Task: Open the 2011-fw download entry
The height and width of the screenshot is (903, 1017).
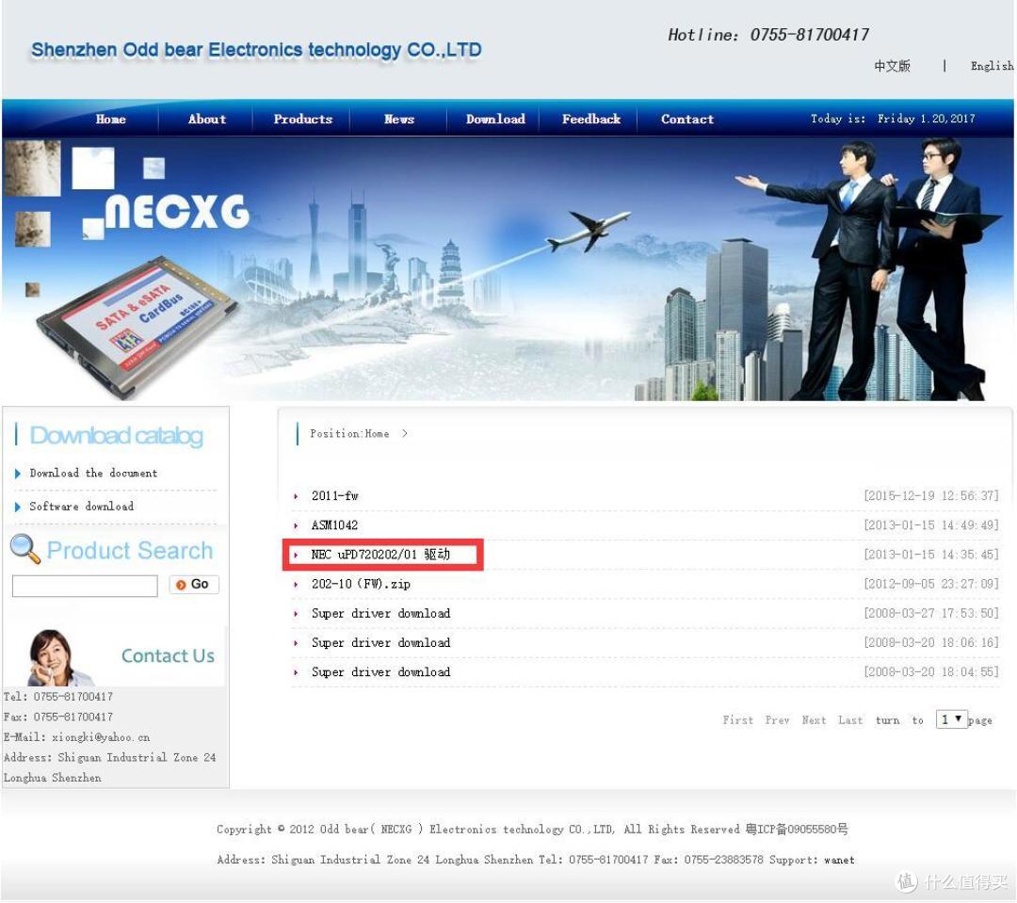Action: [334, 496]
